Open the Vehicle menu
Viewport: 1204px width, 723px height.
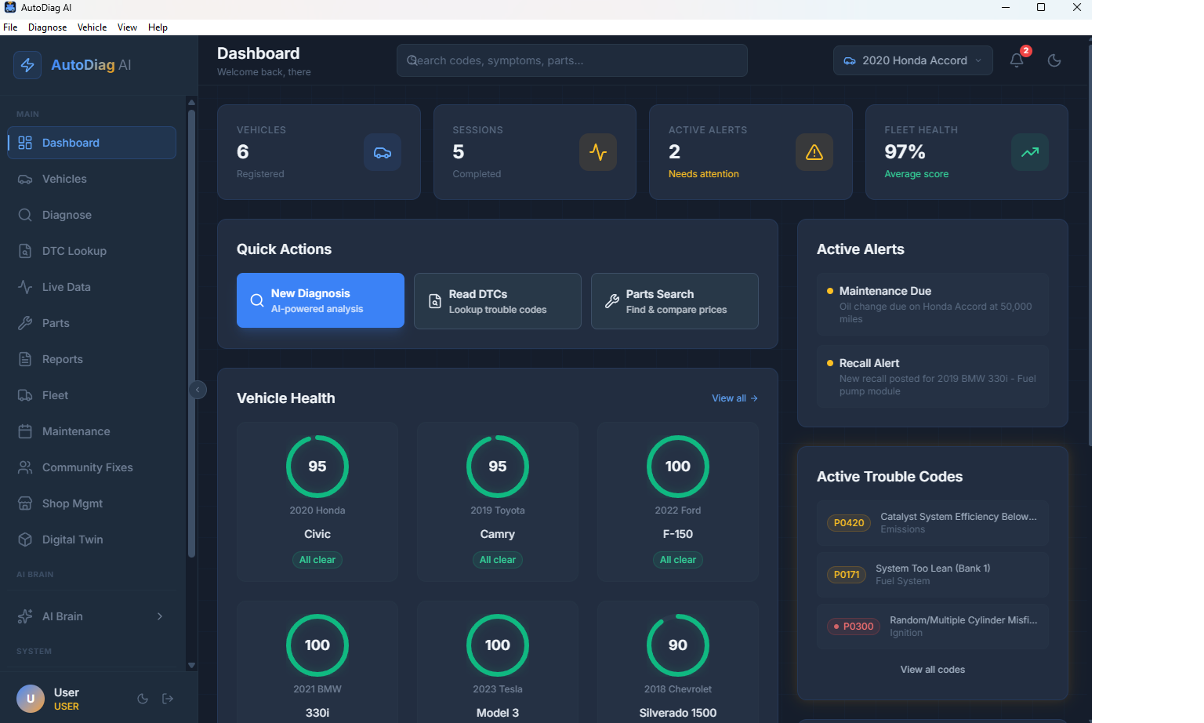(92, 27)
